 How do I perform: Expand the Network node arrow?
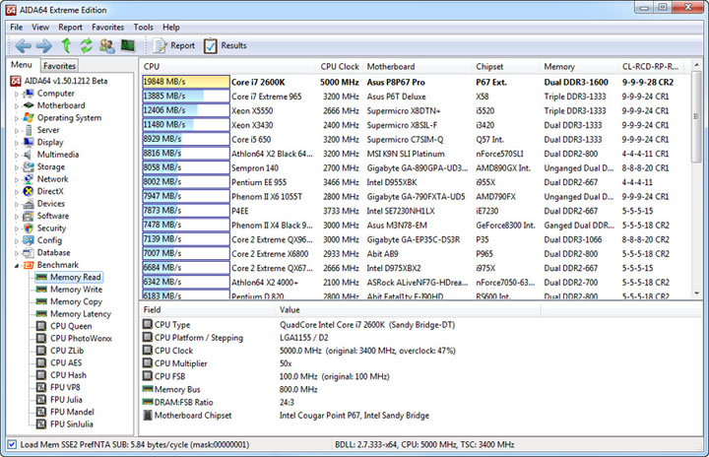pos(17,179)
